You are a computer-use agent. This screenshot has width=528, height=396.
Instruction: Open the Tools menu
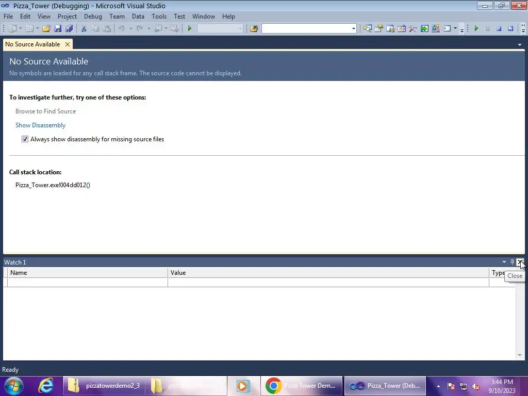pos(159,16)
